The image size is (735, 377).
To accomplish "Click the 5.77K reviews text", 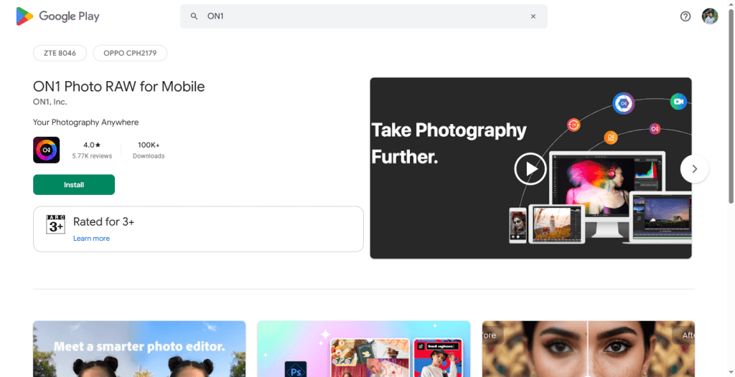I will pyautogui.click(x=92, y=156).
